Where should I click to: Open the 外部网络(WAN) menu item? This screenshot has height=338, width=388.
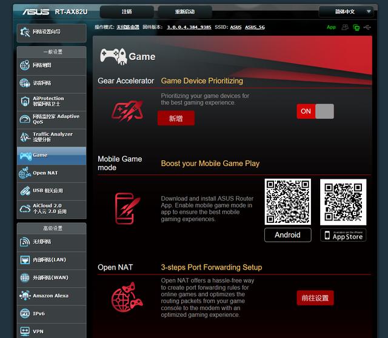pos(52,277)
